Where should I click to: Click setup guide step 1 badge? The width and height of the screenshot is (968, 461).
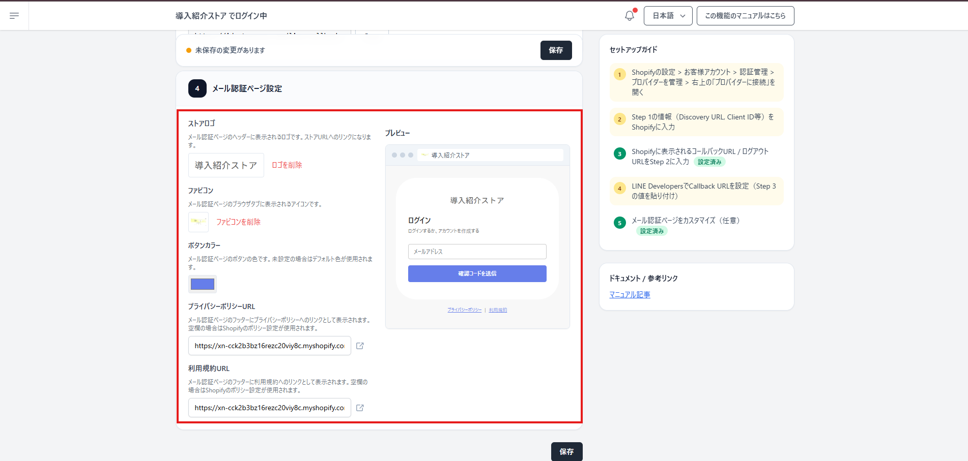pyautogui.click(x=619, y=75)
